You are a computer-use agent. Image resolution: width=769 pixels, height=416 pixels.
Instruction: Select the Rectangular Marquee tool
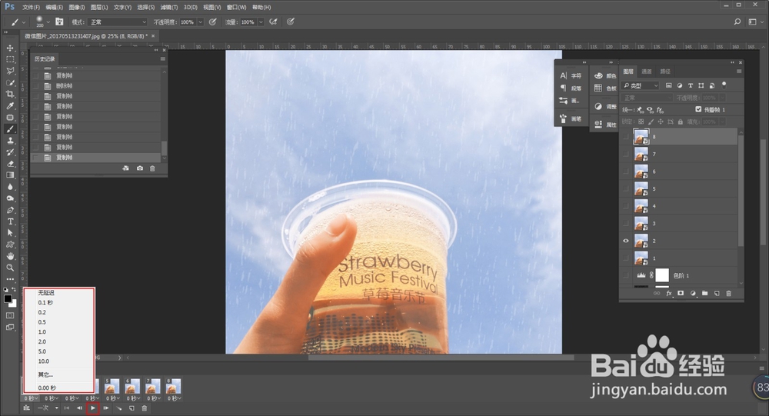10,59
